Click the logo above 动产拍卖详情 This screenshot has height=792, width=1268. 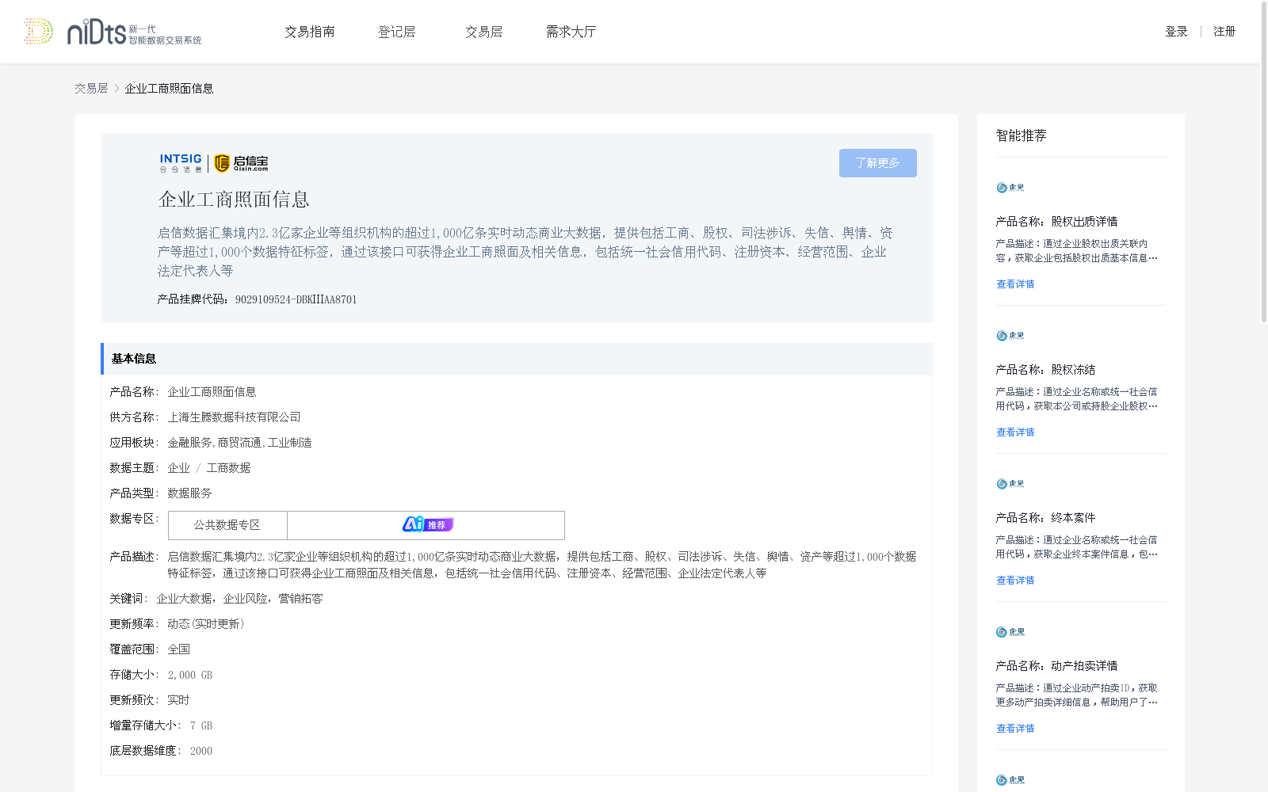pos(1010,632)
